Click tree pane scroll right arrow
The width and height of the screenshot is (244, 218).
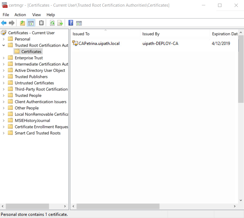tap(65, 206)
